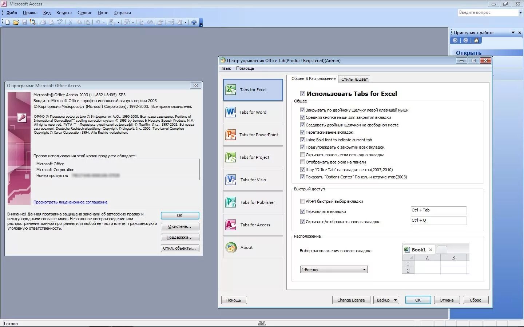Click the Microsoft Office Help question icon
The image size is (524, 327).
(x=194, y=22)
